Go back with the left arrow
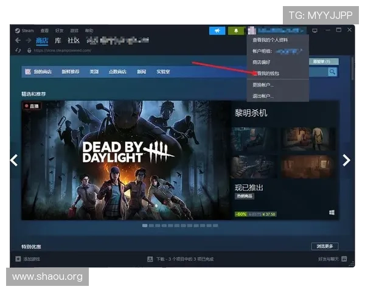 (x=18, y=41)
